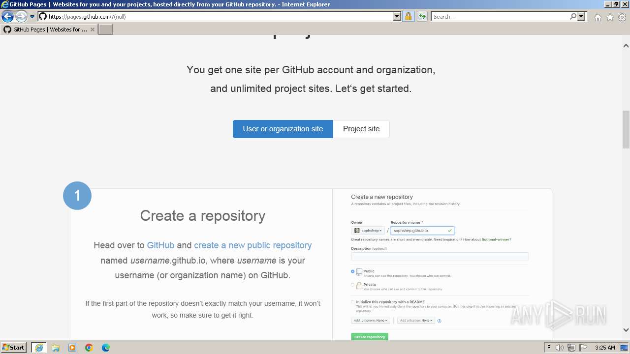
Task: Open Windows Media Player taskbar icon
Action: click(72, 348)
